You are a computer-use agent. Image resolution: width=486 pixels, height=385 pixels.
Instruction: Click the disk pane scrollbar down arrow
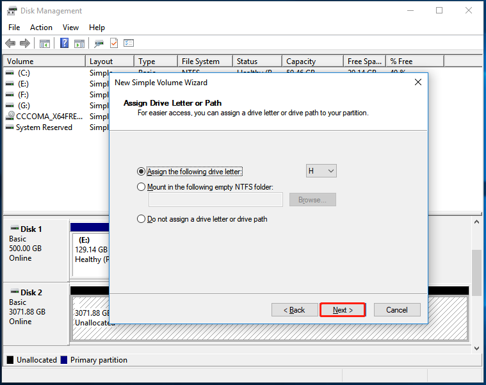pyautogui.click(x=476, y=348)
